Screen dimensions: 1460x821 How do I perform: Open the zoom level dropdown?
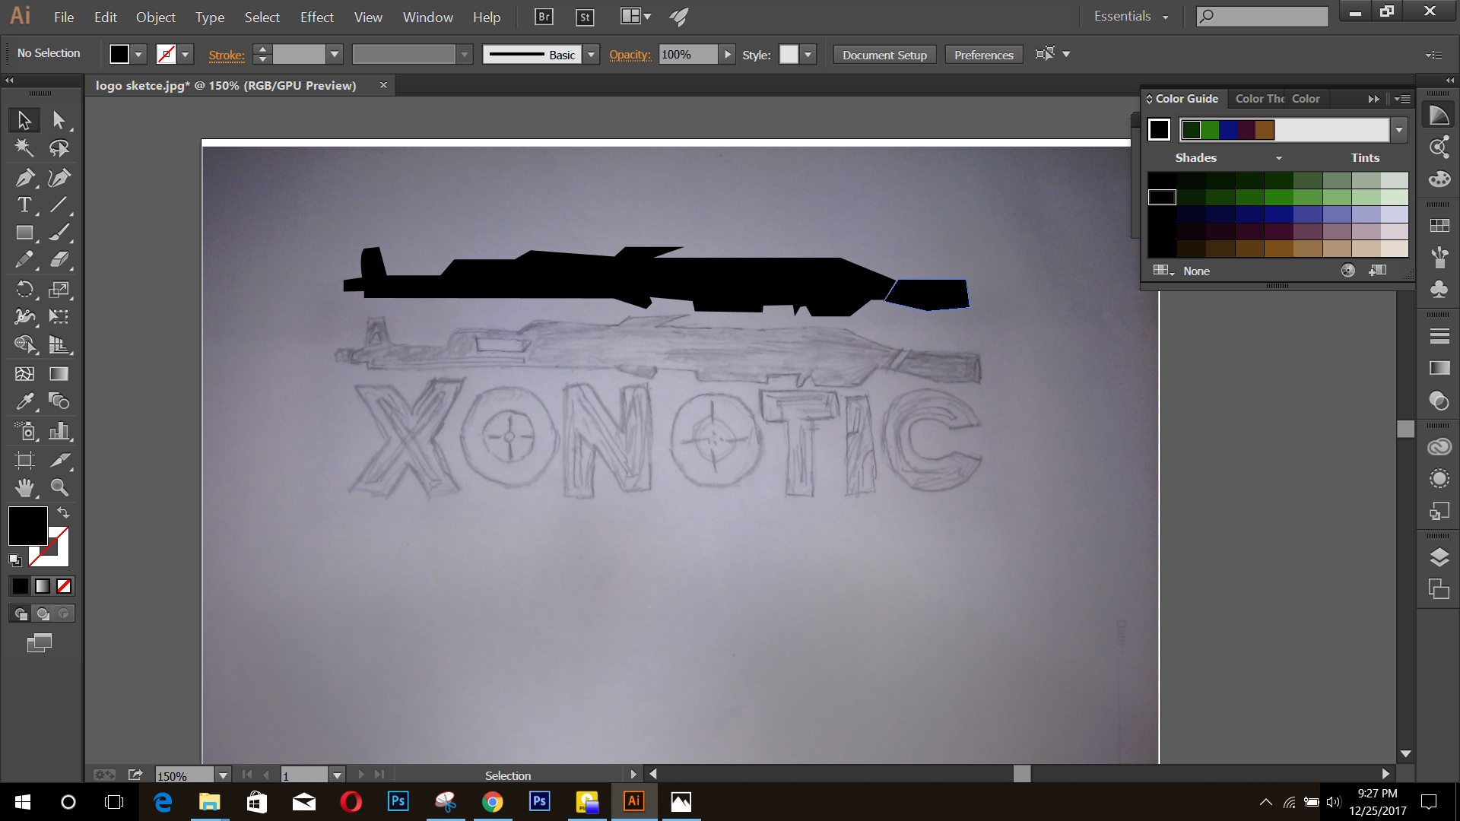coord(223,775)
